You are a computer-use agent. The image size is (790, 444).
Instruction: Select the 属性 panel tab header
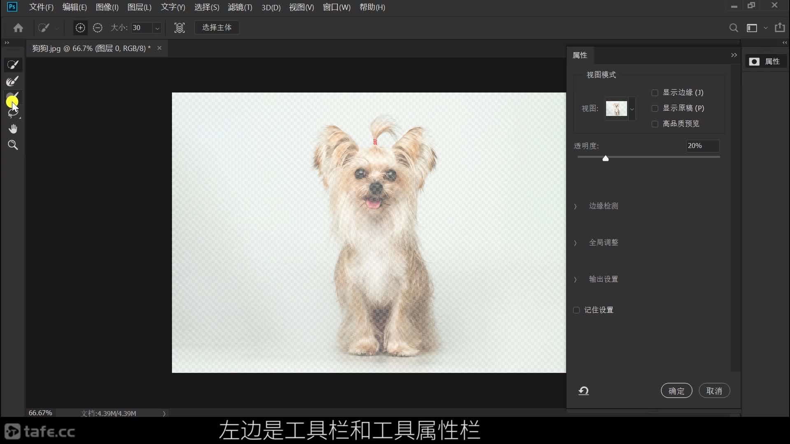[580, 55]
